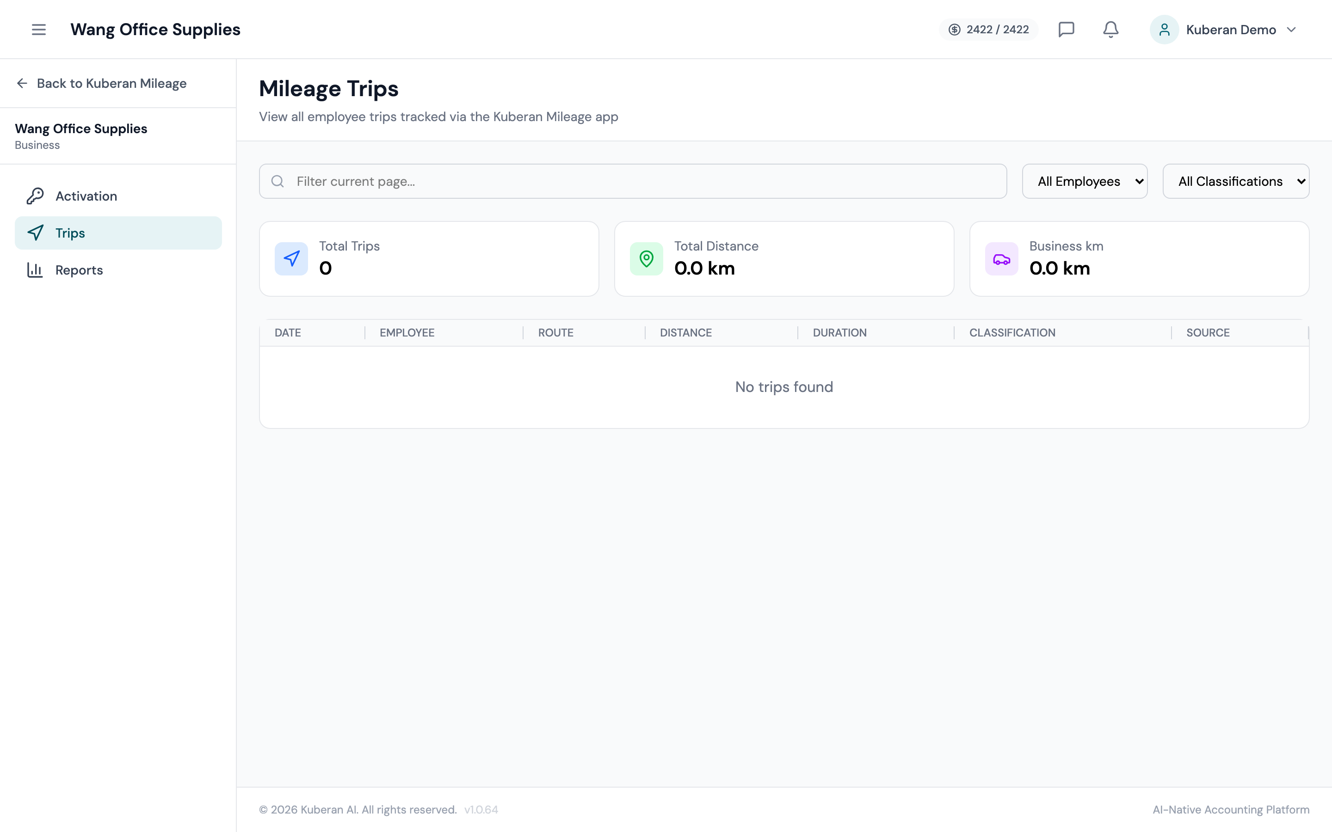Open the chat messages icon
The width and height of the screenshot is (1332, 832).
point(1066,29)
